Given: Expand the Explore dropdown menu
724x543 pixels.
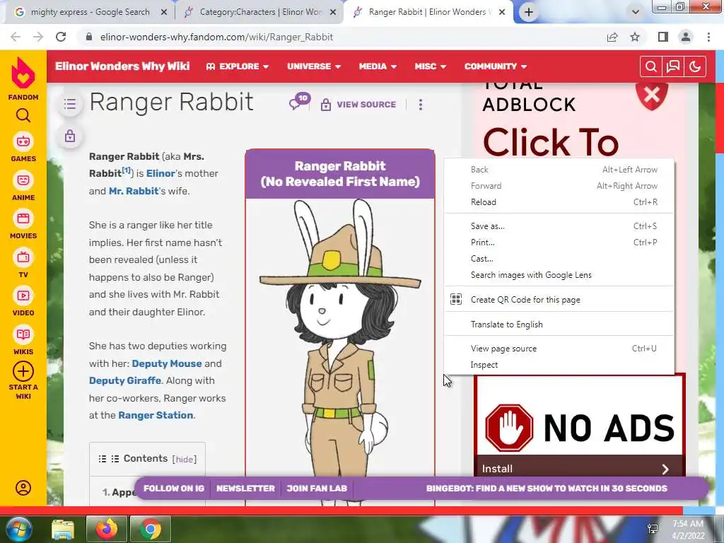Looking at the screenshot, I should point(238,66).
